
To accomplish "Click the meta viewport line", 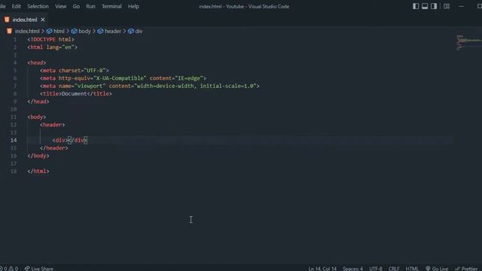I will pyautogui.click(x=150, y=86).
